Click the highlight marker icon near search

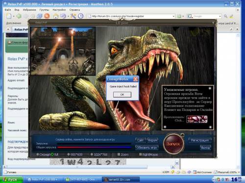click(x=231, y=16)
